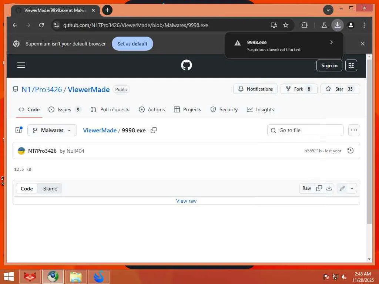Image resolution: width=379 pixels, height=284 pixels.
Task: Click the View raw link
Action: pos(186,201)
